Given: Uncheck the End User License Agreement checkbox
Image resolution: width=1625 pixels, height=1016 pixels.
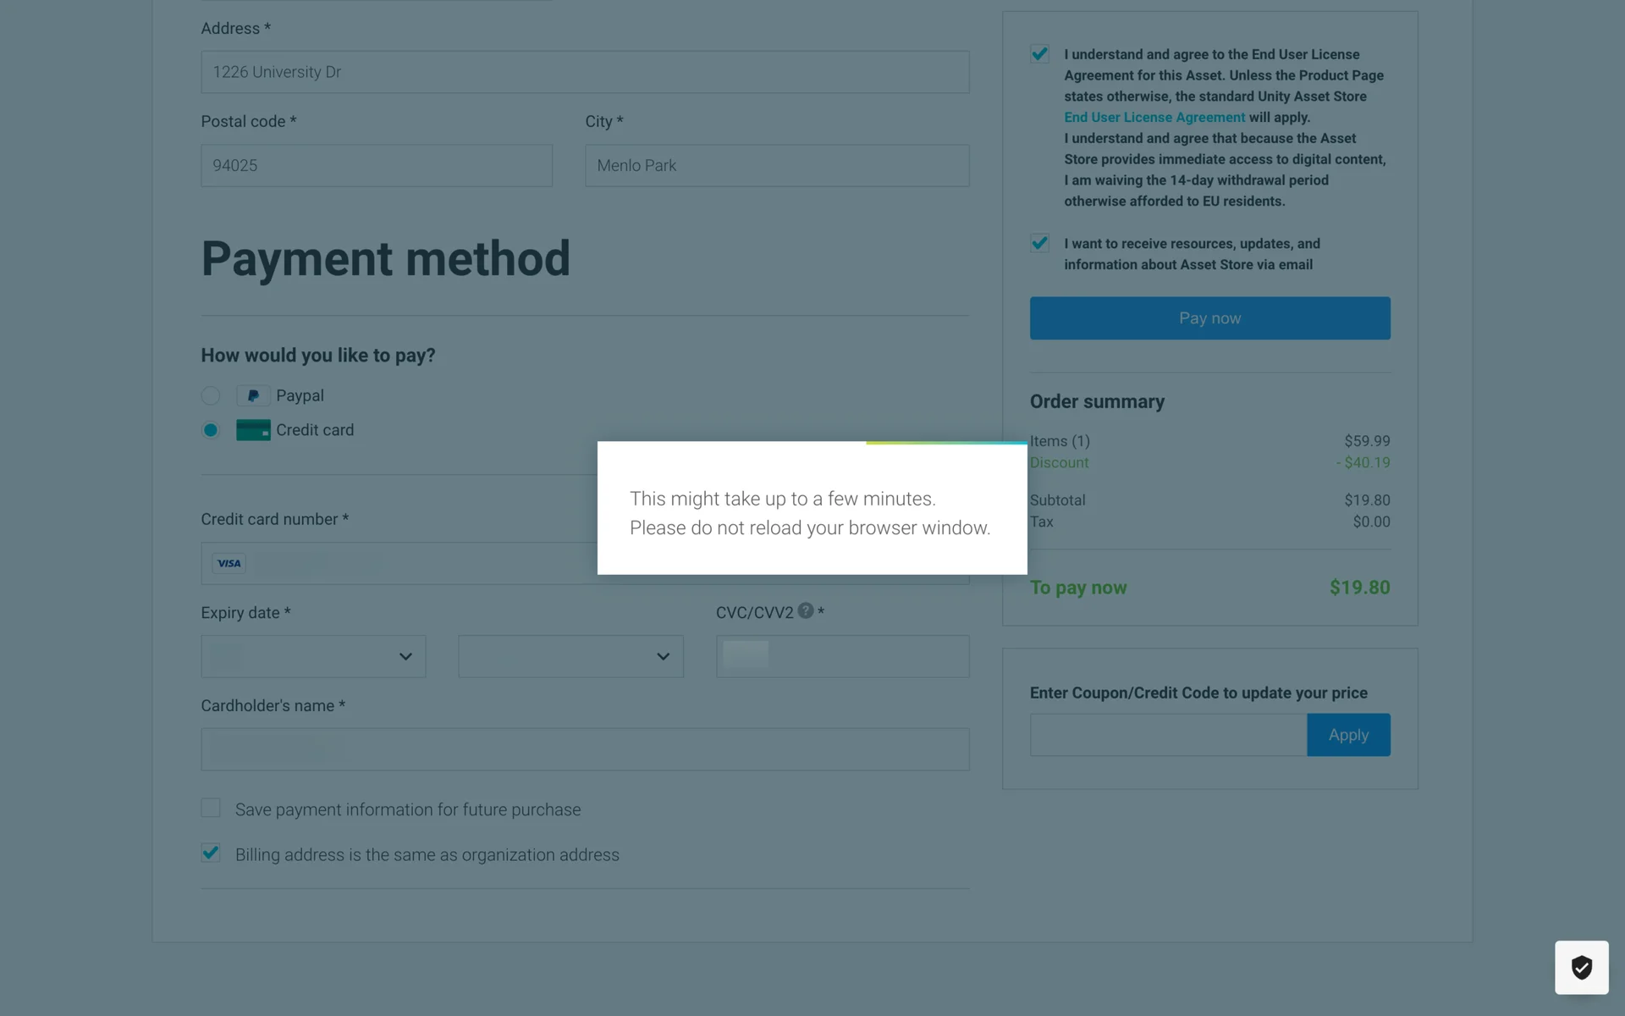Looking at the screenshot, I should click(1039, 54).
